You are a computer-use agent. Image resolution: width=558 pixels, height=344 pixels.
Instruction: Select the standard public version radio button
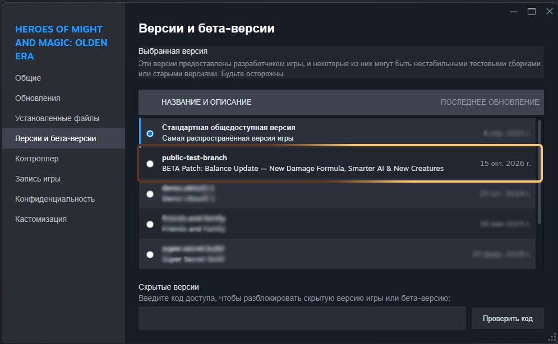[150, 133]
